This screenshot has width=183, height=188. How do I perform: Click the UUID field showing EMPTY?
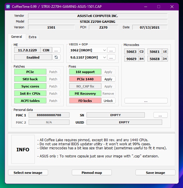click(x=124, y=122)
